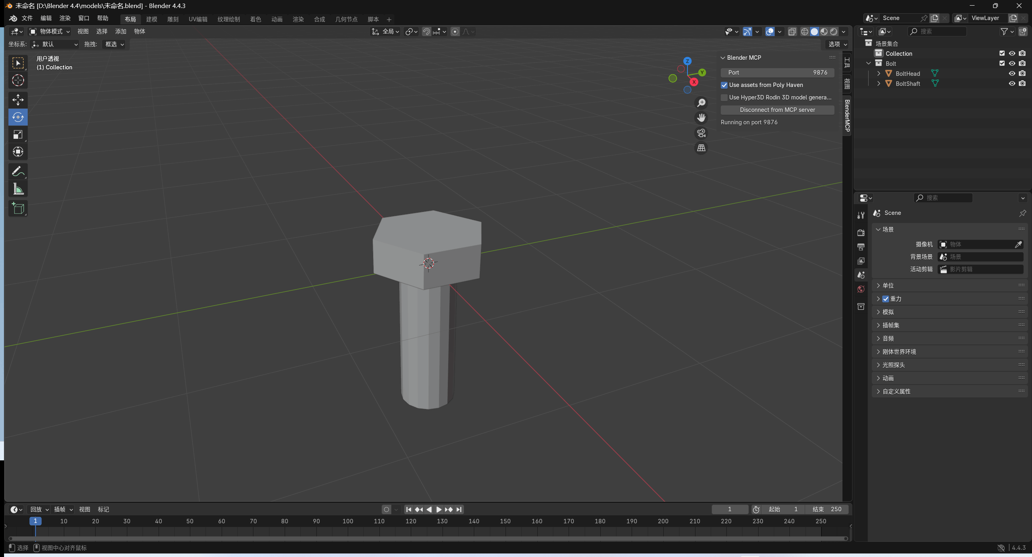Screen dimensions: 1032x557
Task: Open the World properties tab icon
Action: [861, 289]
